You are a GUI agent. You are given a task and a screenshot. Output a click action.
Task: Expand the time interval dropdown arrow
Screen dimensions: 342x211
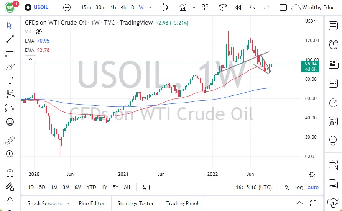(x=150, y=7)
